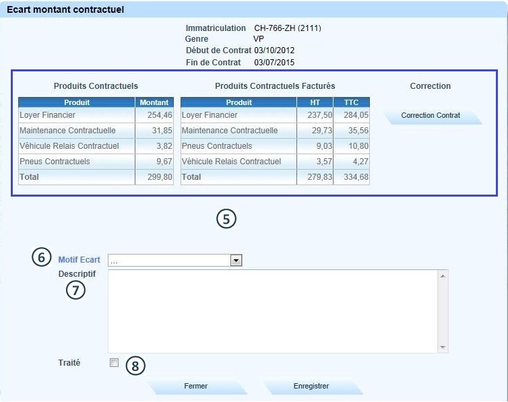
Task: Click the HT column header
Action: (x=315, y=102)
